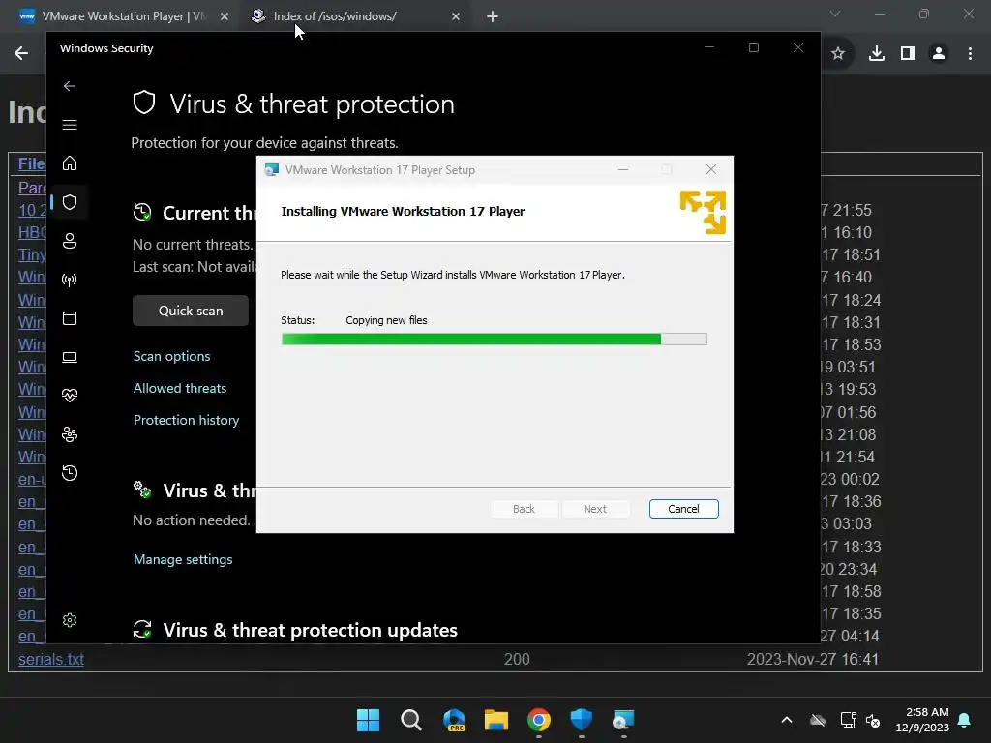Viewport: 991px width, 743px height.
Task: Click the Quick scan button
Action: click(x=191, y=311)
